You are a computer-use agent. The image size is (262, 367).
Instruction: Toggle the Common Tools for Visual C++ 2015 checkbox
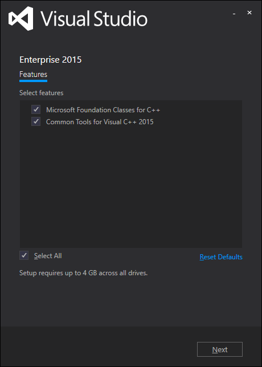click(x=36, y=122)
